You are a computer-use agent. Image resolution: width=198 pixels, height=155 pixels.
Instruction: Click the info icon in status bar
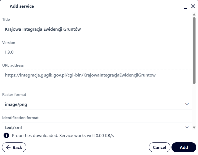coord(6,135)
